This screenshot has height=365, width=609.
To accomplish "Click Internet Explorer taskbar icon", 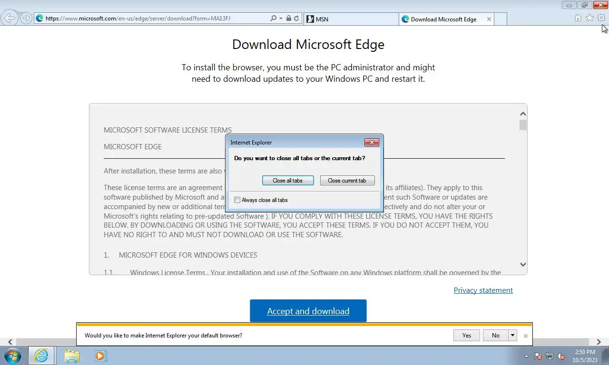I will pyautogui.click(x=41, y=355).
